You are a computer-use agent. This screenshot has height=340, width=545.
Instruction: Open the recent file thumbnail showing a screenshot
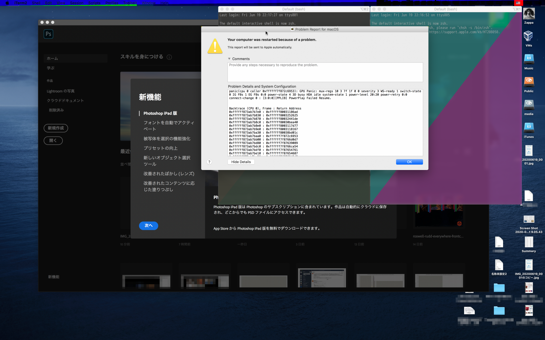[322, 278]
